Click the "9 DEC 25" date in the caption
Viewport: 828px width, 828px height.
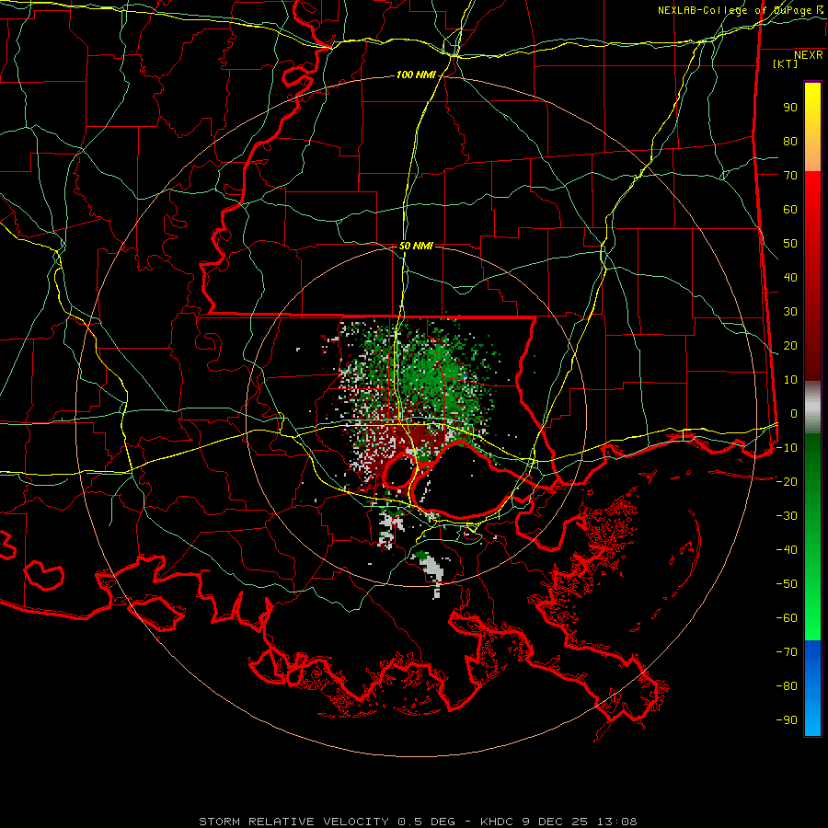point(555,822)
